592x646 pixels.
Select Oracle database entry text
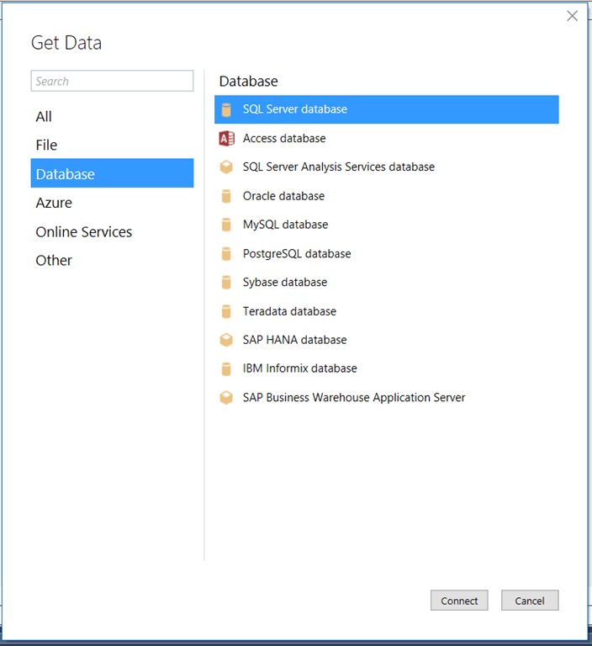283,196
